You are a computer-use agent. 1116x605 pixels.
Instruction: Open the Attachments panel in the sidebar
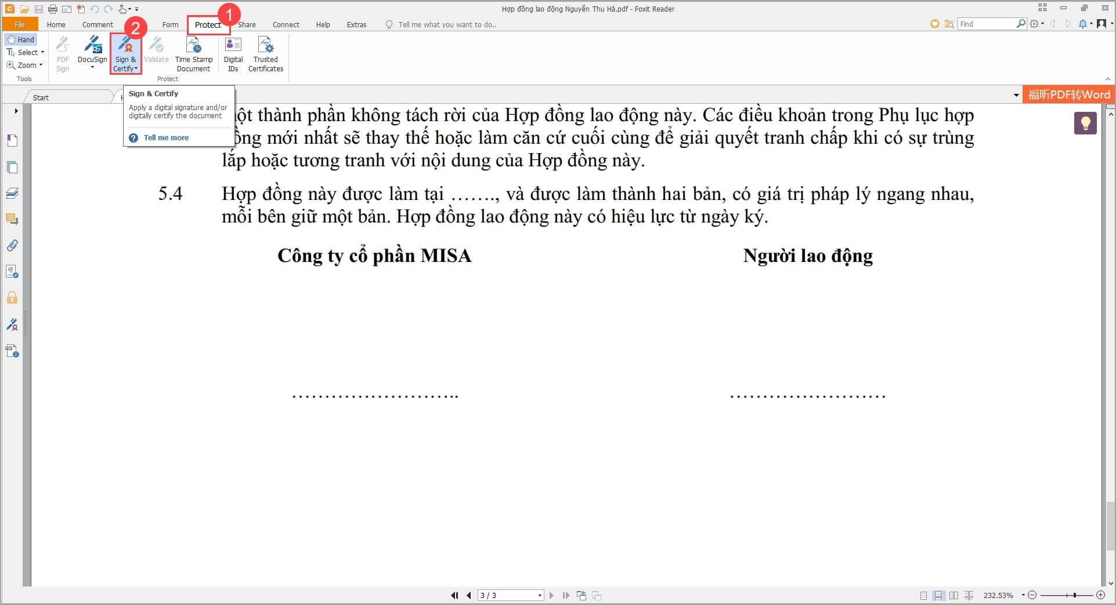click(12, 245)
